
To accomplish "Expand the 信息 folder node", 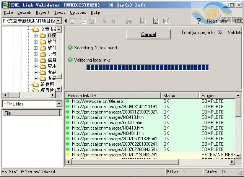I will point(36,60).
